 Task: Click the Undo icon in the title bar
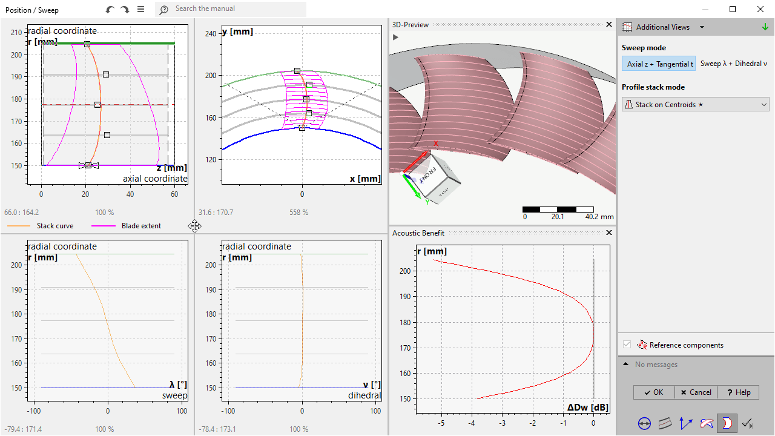pyautogui.click(x=109, y=10)
